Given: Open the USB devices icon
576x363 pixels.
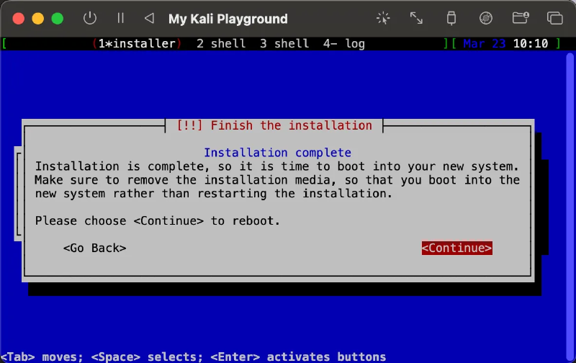Looking at the screenshot, I should pos(451,19).
